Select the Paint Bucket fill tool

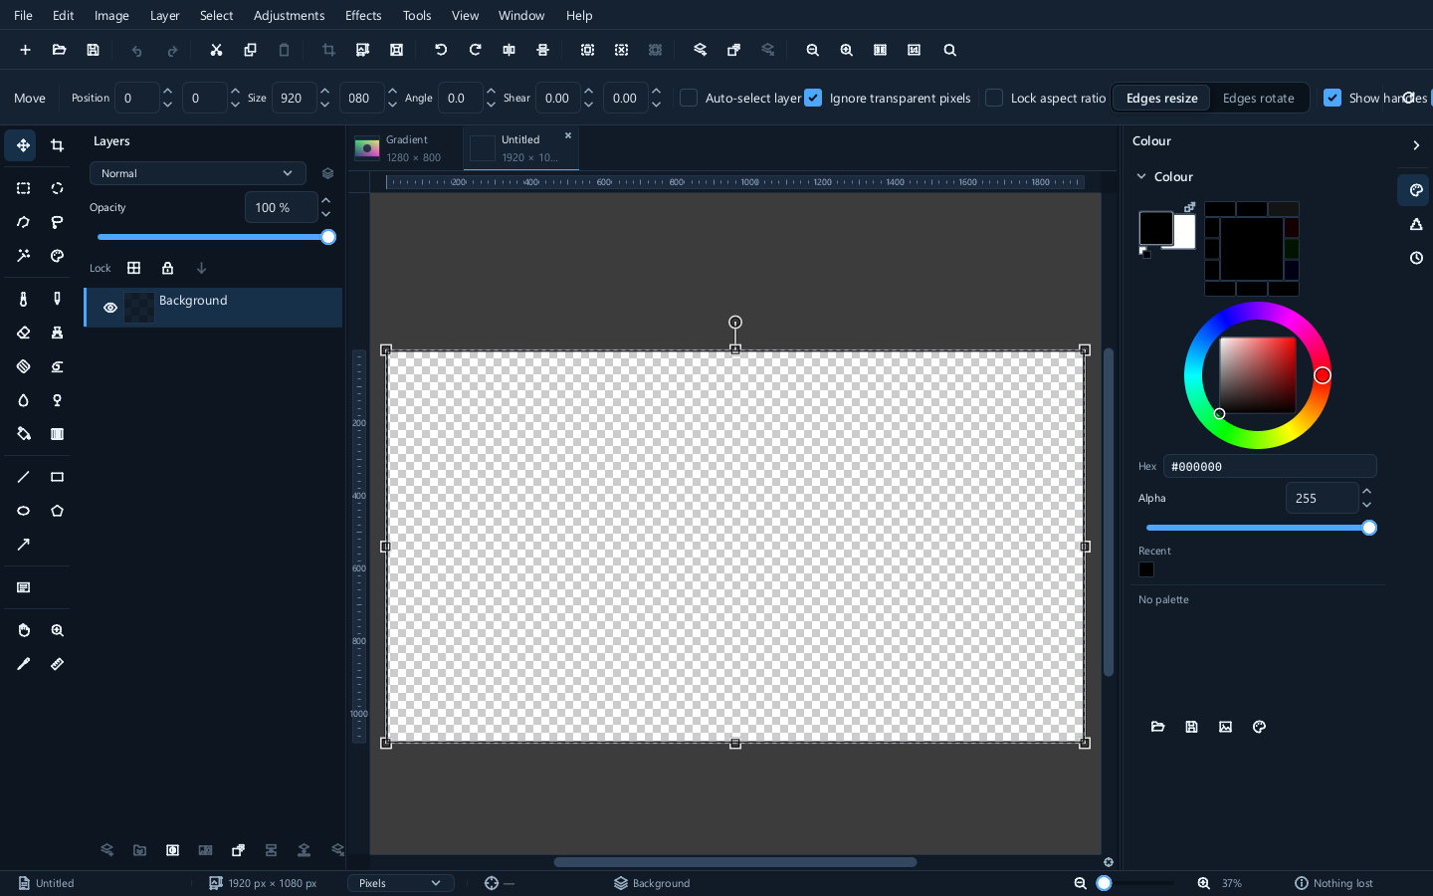click(23, 434)
